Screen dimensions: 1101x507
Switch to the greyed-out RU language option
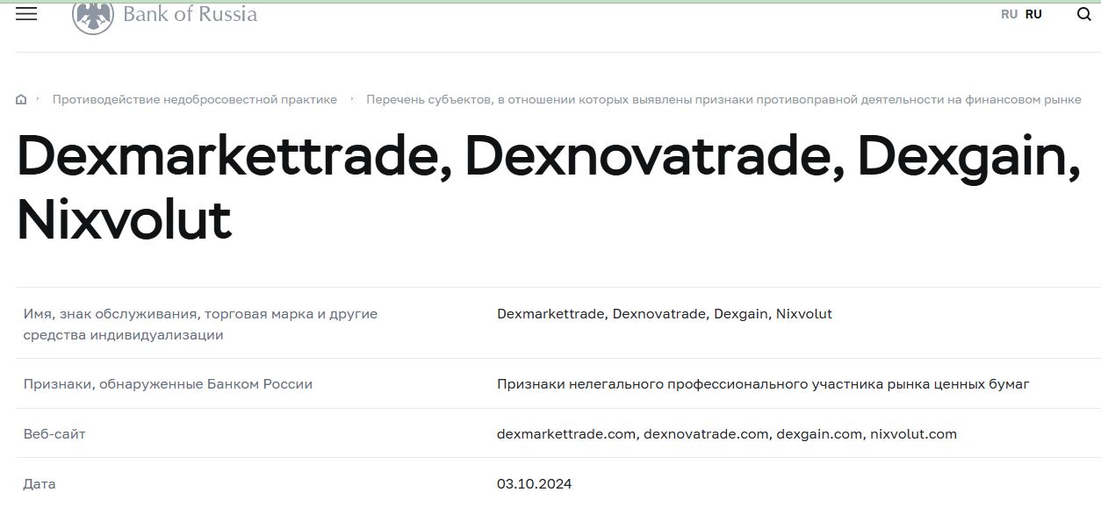pyautogui.click(x=1008, y=14)
